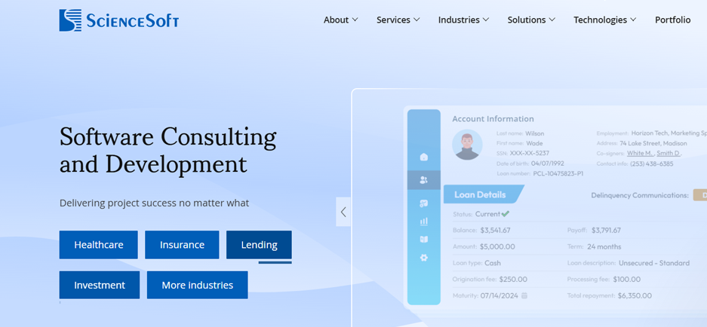Image resolution: width=707 pixels, height=327 pixels.
Task: Click the chat icon below the users icon
Action: click(x=423, y=203)
